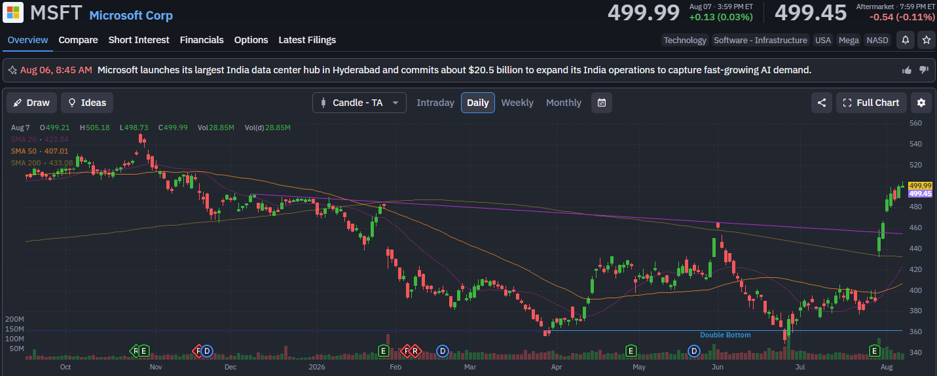Switch chart to Intraday timeframe
Image resolution: width=937 pixels, height=376 pixels.
pos(435,103)
